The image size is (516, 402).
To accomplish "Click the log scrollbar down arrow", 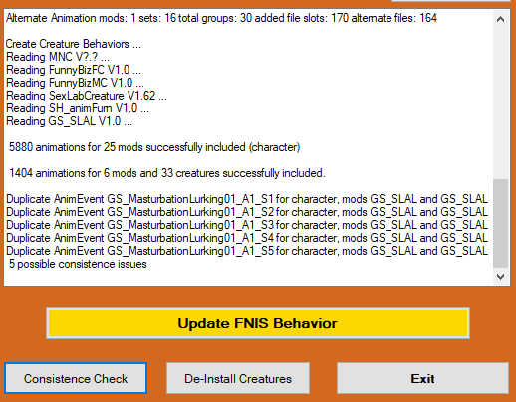I will point(500,276).
